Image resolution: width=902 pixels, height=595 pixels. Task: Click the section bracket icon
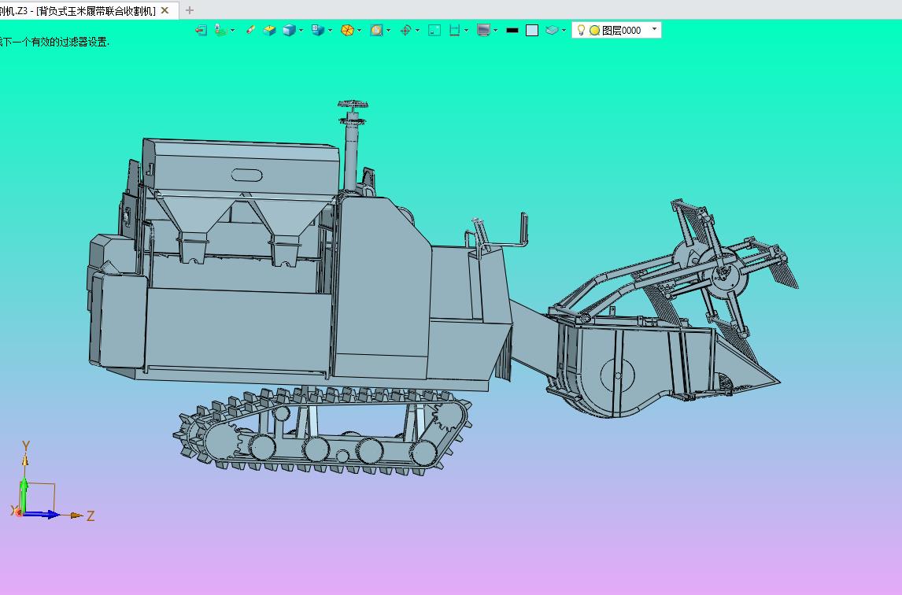tap(454, 30)
